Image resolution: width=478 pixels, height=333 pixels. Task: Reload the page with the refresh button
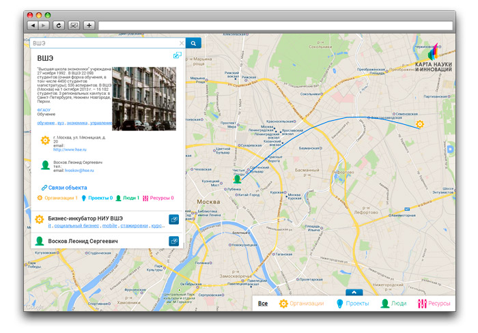(58, 25)
